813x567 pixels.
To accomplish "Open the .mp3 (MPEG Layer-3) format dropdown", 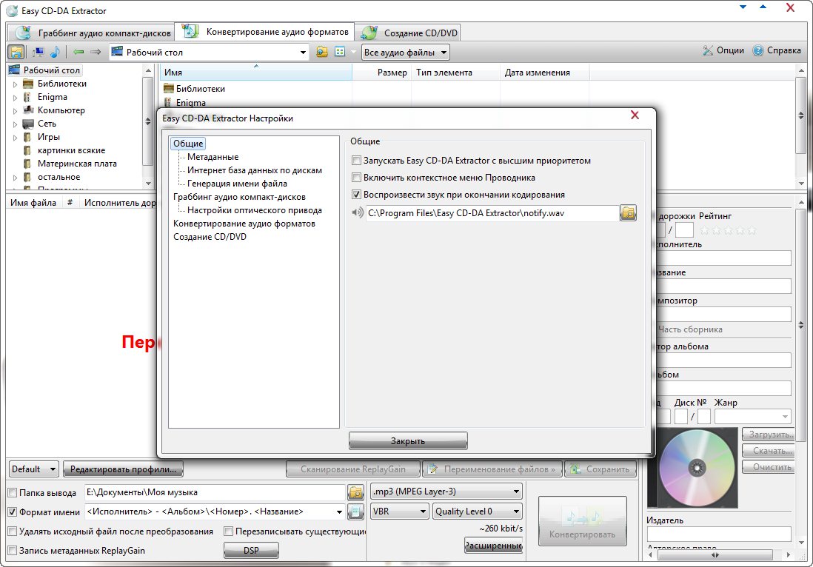I will tap(446, 491).
